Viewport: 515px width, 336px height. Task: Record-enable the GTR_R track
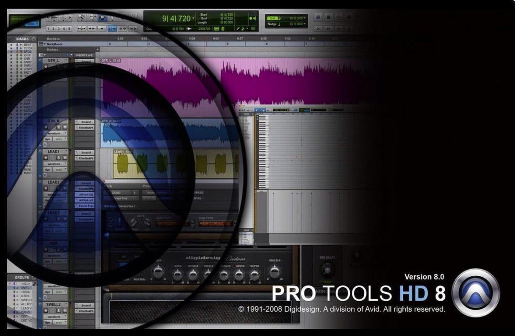46,127
